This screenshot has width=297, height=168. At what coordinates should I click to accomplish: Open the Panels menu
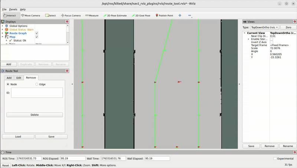[13, 9]
